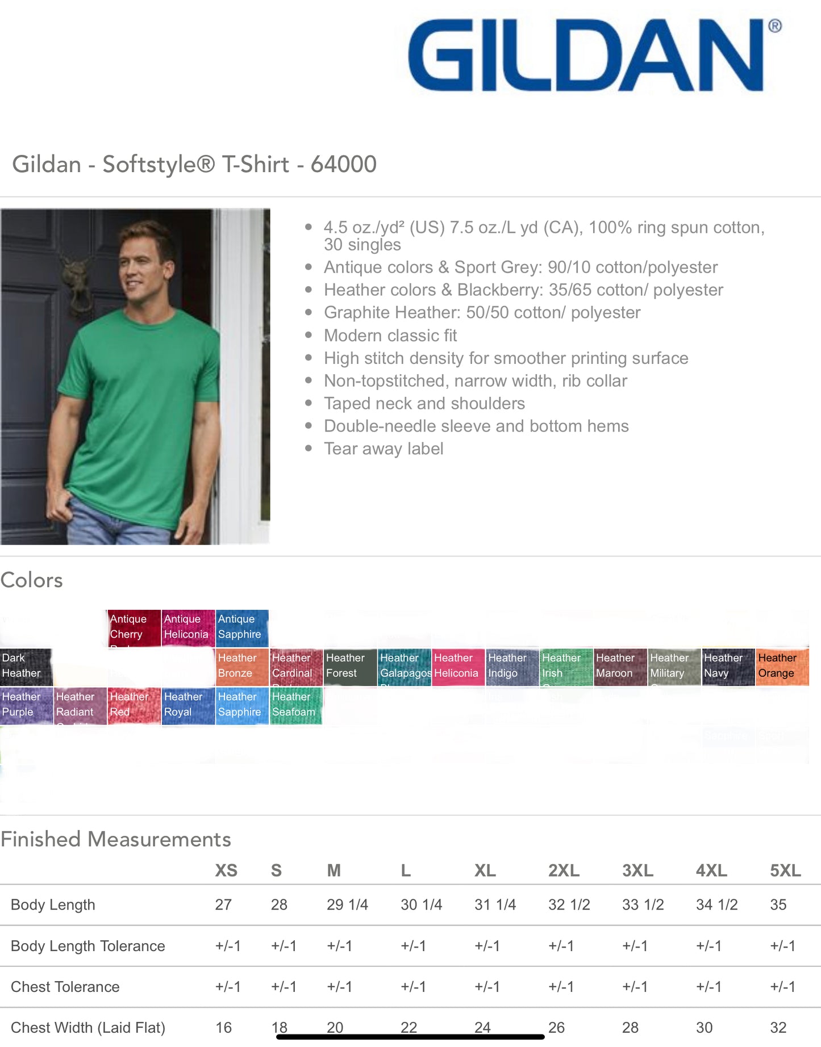Choose the Heather Orange color swatch
The height and width of the screenshot is (1047, 821).
(782, 667)
